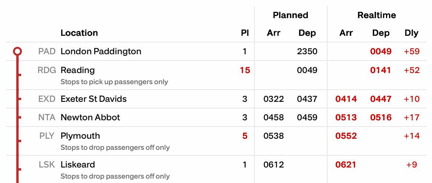Click the Liskeard station name
The width and height of the screenshot is (432, 183).
(77, 165)
